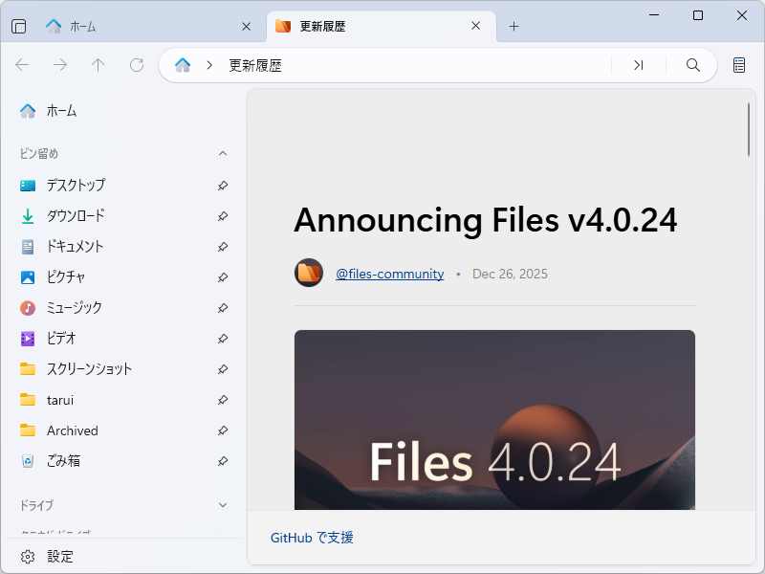Unpin デスクトップ from the sidebar
This screenshot has height=574, width=765.
click(222, 186)
